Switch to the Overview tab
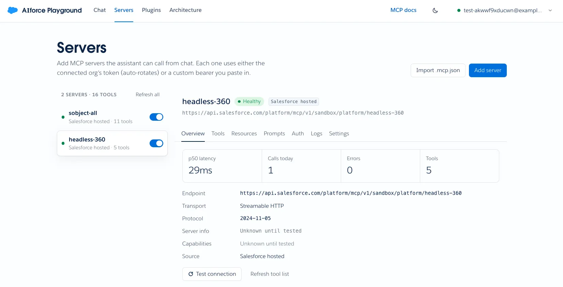Image resolution: width=563 pixels, height=287 pixels. (193, 134)
